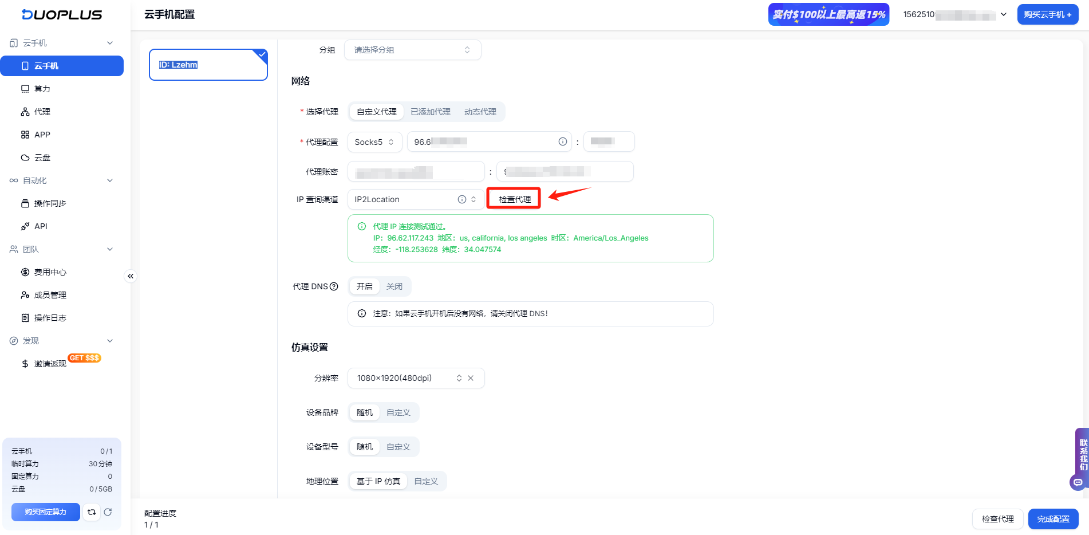Open the chat support bubble icon

point(1078,482)
